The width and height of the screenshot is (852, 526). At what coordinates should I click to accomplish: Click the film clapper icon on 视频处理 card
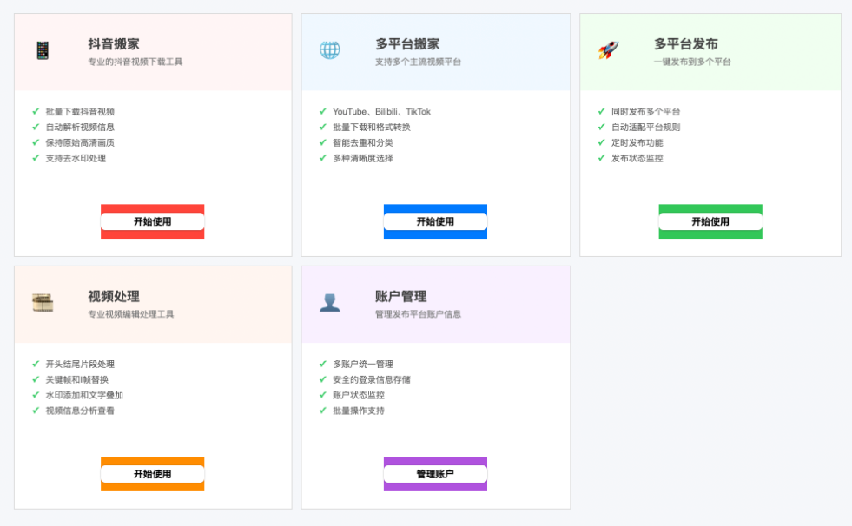coord(43,303)
